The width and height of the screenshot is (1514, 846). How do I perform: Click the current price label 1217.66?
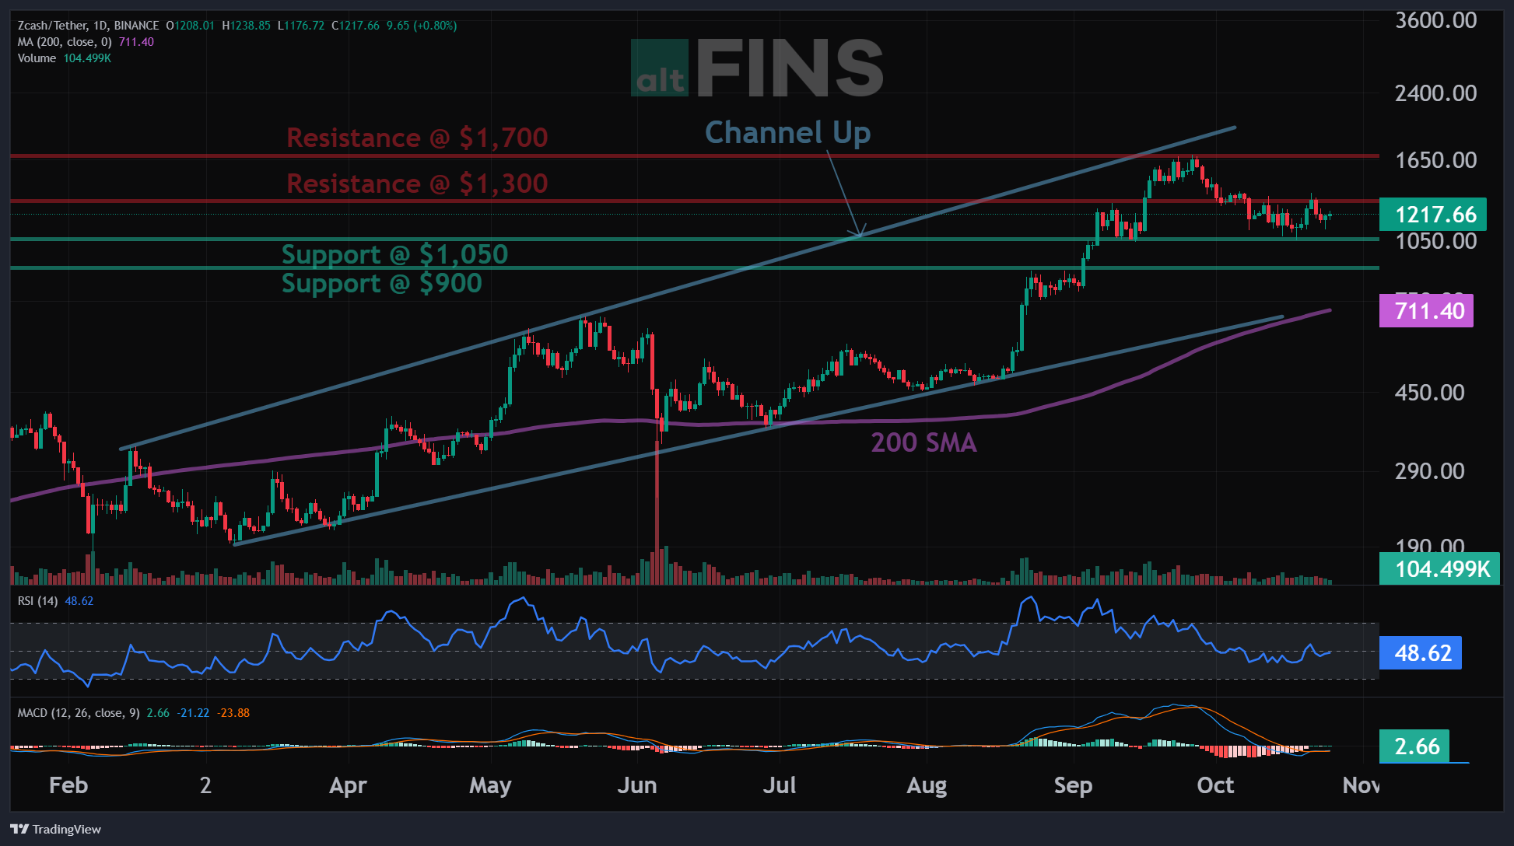tap(1433, 215)
